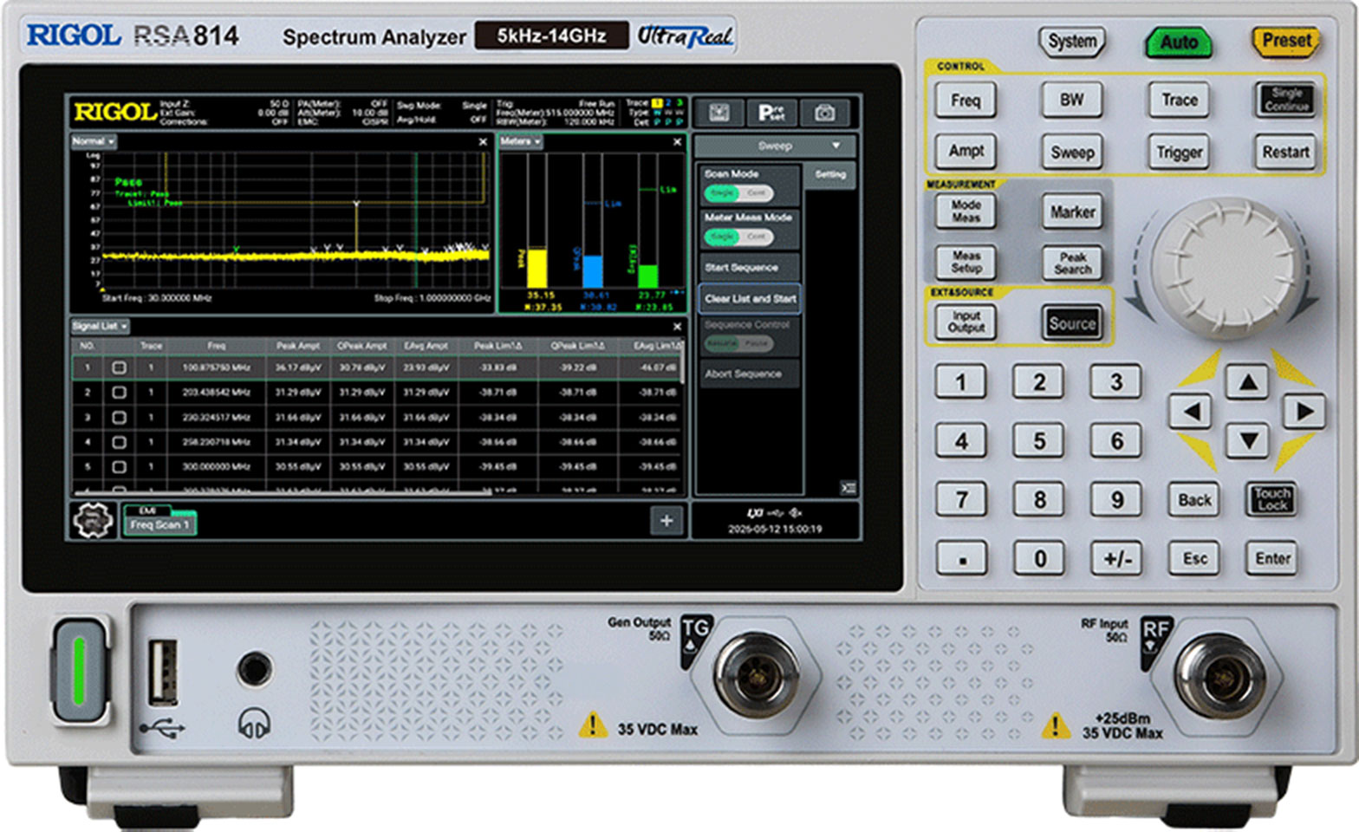The width and height of the screenshot is (1359, 832).
Task: Click the Freq column header
Action: (216, 346)
